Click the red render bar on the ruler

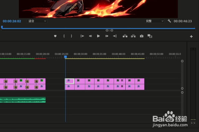pos(40,59)
